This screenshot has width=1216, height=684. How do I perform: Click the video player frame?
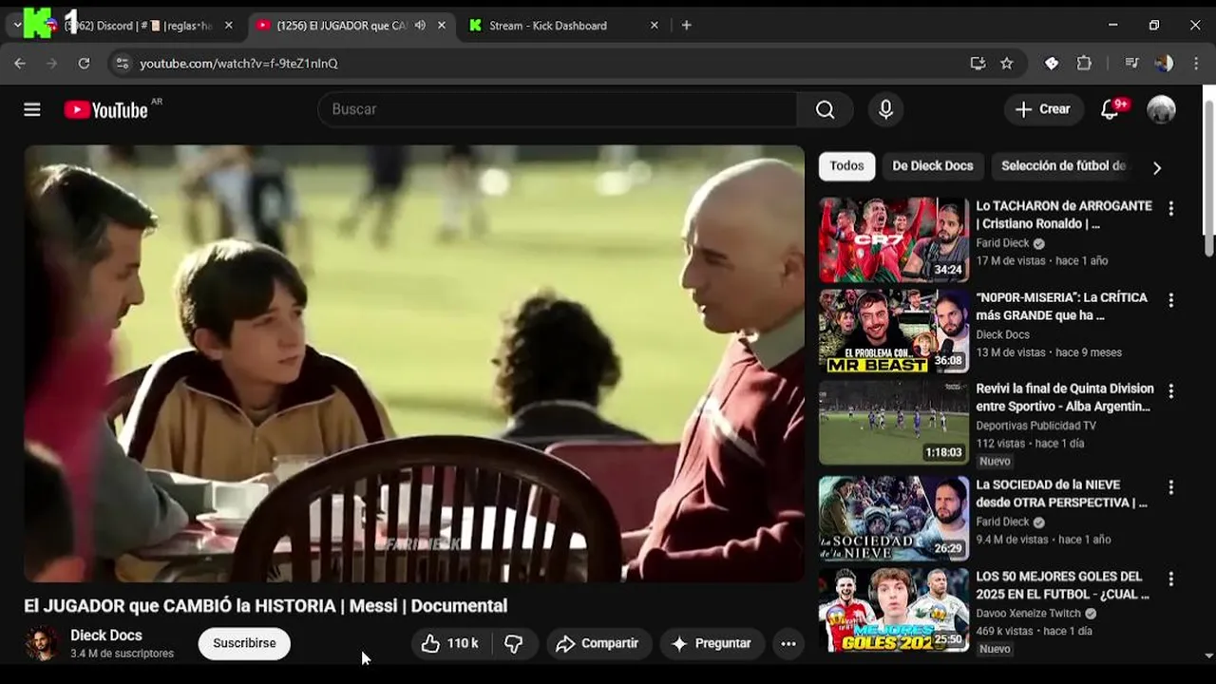click(x=414, y=363)
